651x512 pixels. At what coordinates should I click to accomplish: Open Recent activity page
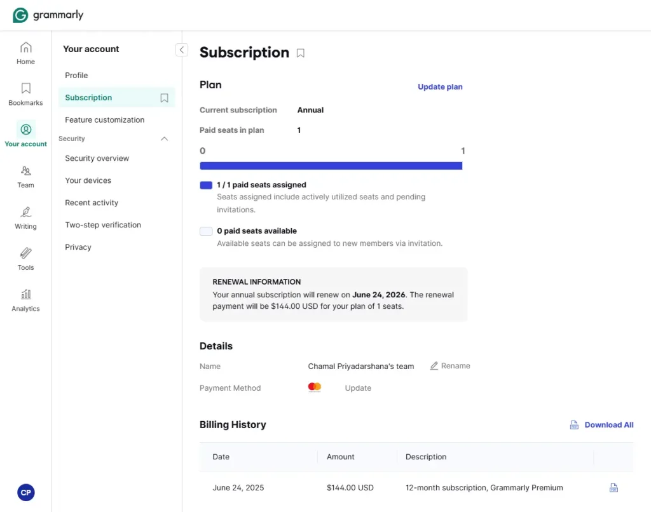pyautogui.click(x=92, y=203)
